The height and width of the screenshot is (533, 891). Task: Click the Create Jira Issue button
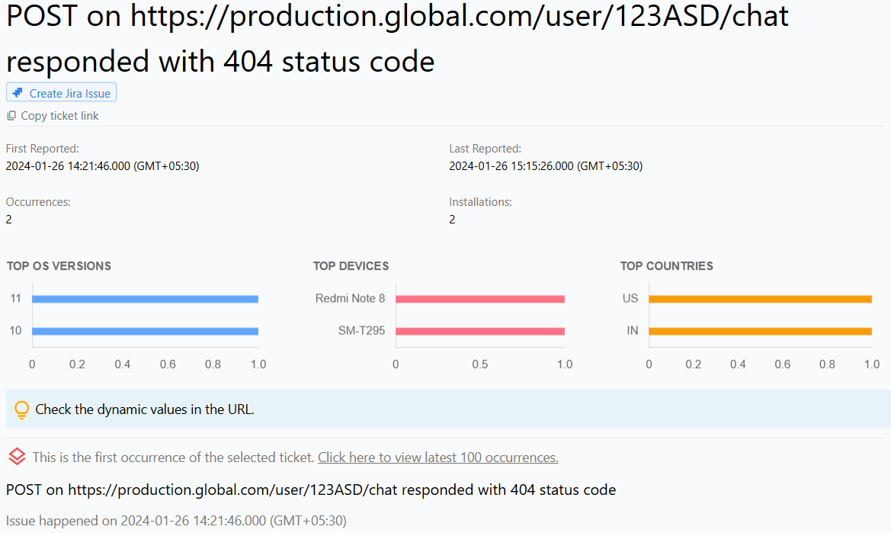61,92
